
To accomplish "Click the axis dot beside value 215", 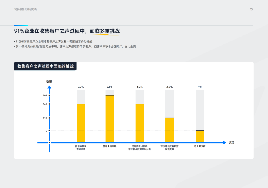I will [x=49, y=118].
